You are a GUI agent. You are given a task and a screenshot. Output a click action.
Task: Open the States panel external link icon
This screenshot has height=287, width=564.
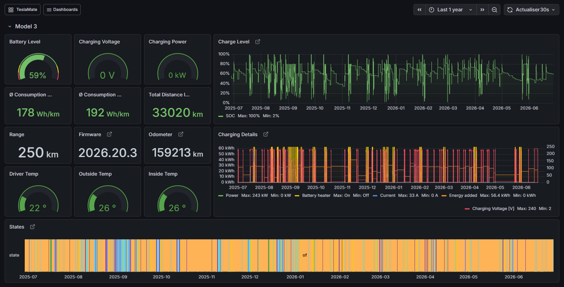(33, 227)
